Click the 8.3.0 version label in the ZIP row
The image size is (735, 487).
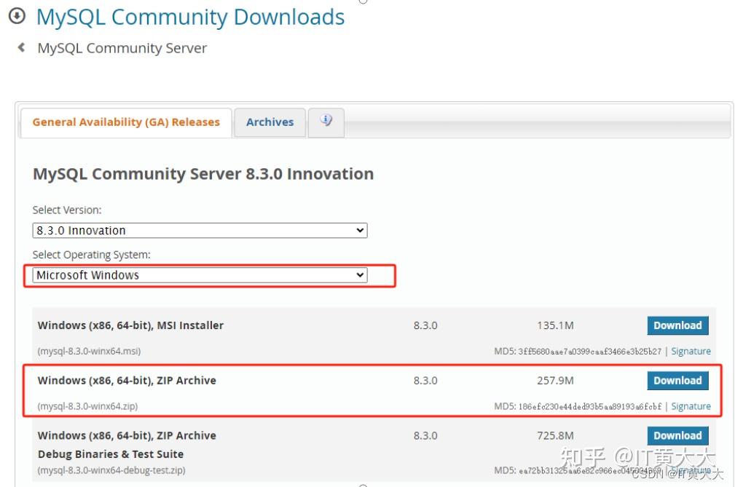(x=425, y=380)
